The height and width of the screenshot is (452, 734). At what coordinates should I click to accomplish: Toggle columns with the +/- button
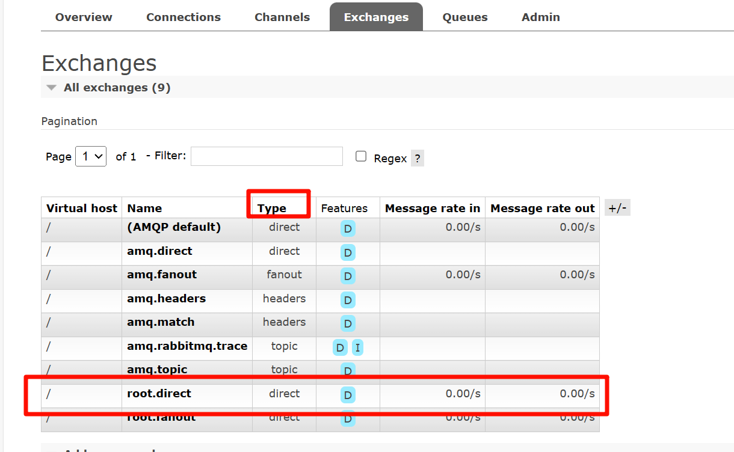pyautogui.click(x=617, y=208)
